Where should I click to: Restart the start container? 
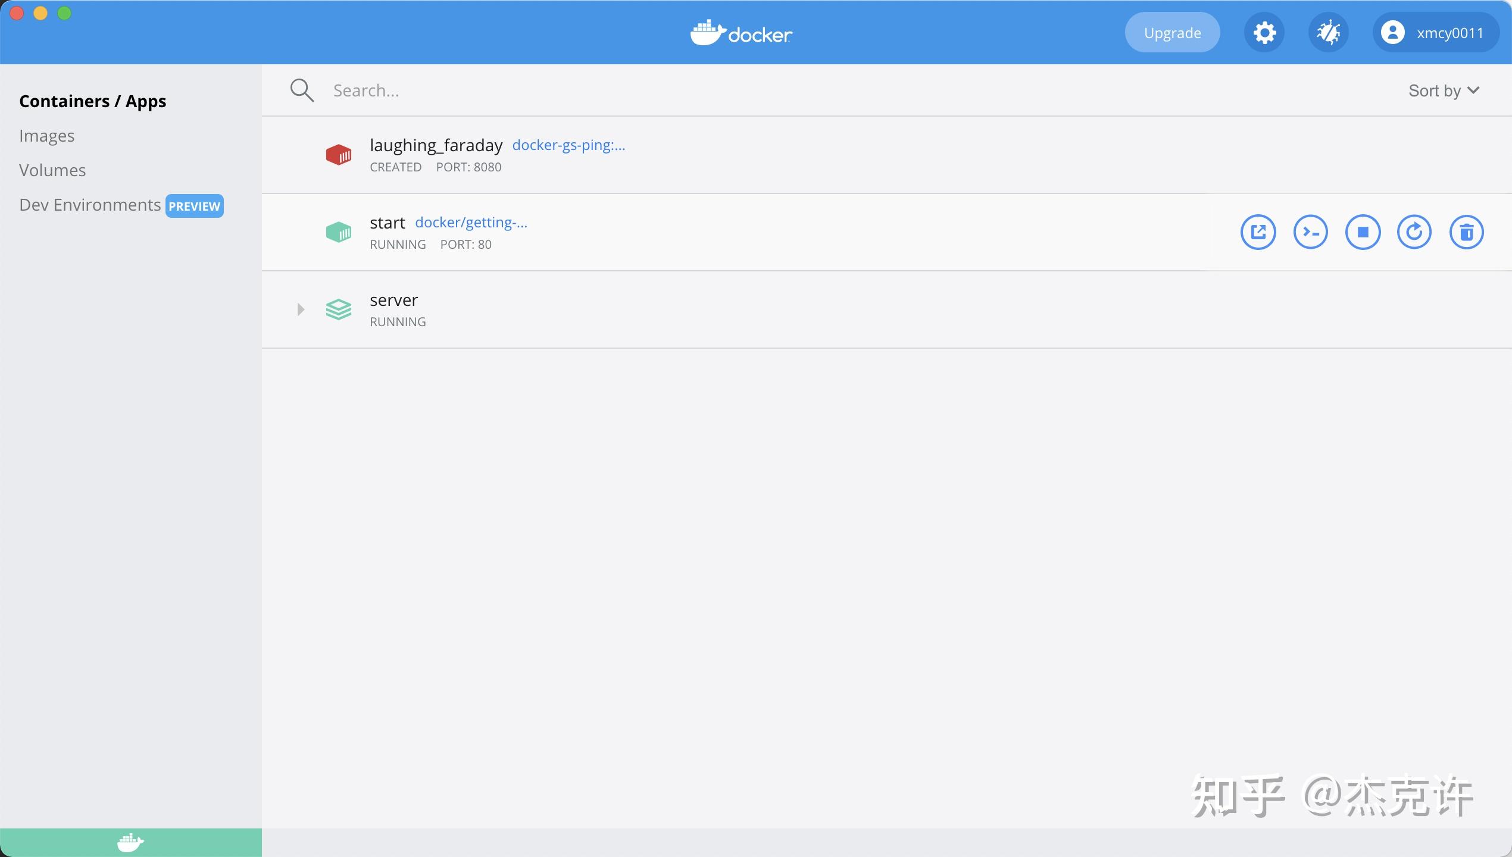[1414, 232]
